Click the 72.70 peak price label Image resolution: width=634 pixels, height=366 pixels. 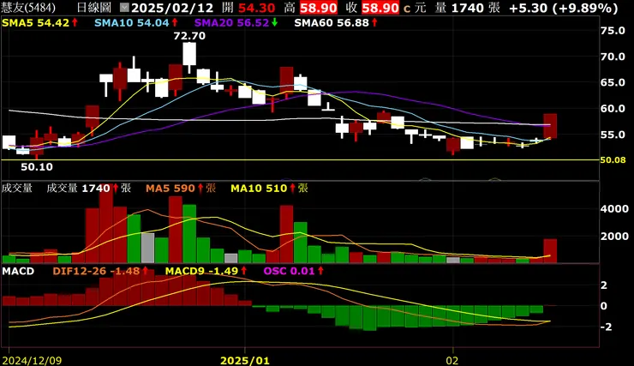click(189, 36)
